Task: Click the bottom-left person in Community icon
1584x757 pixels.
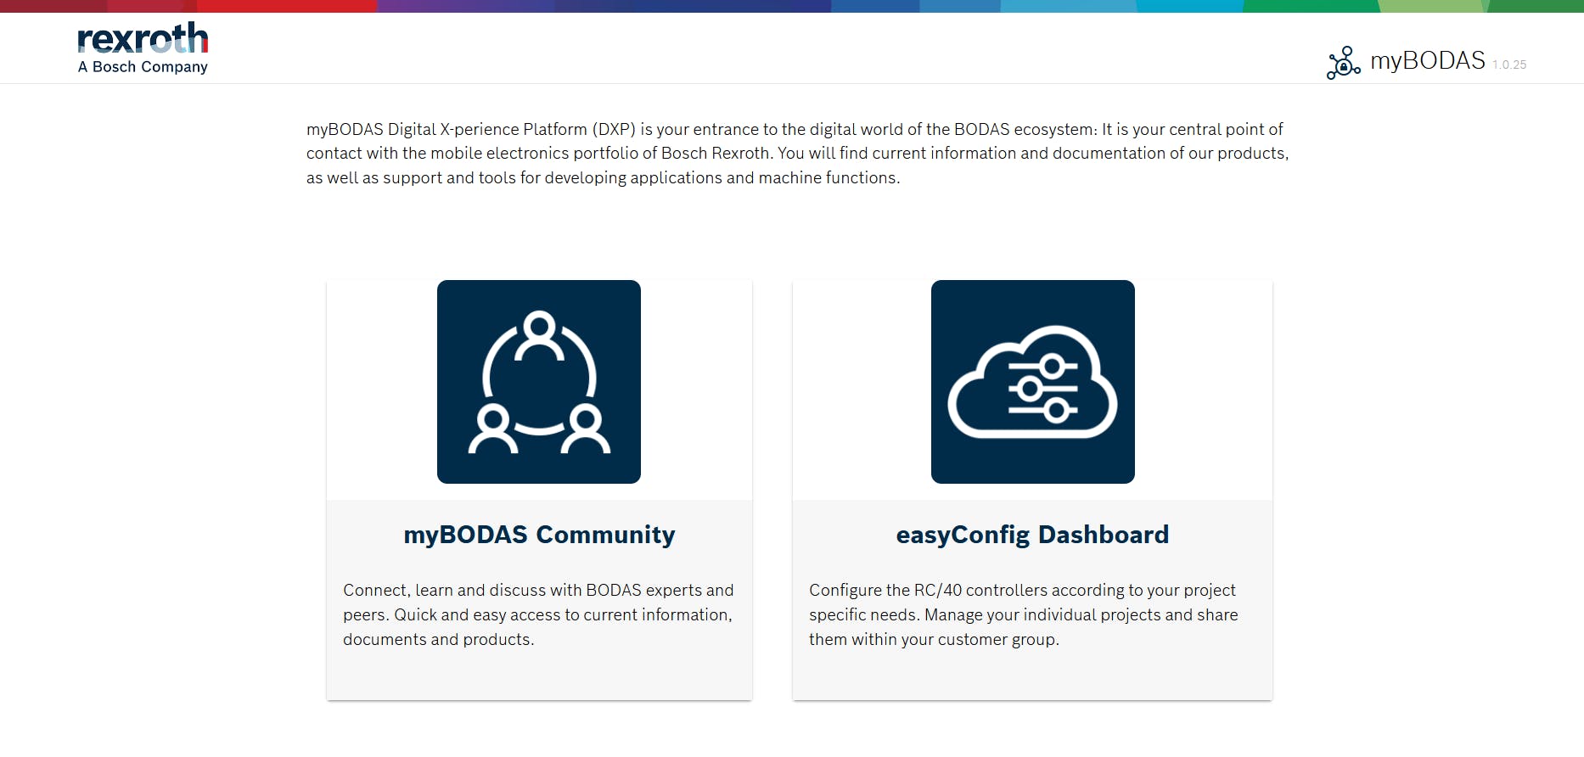Action: coord(493,429)
